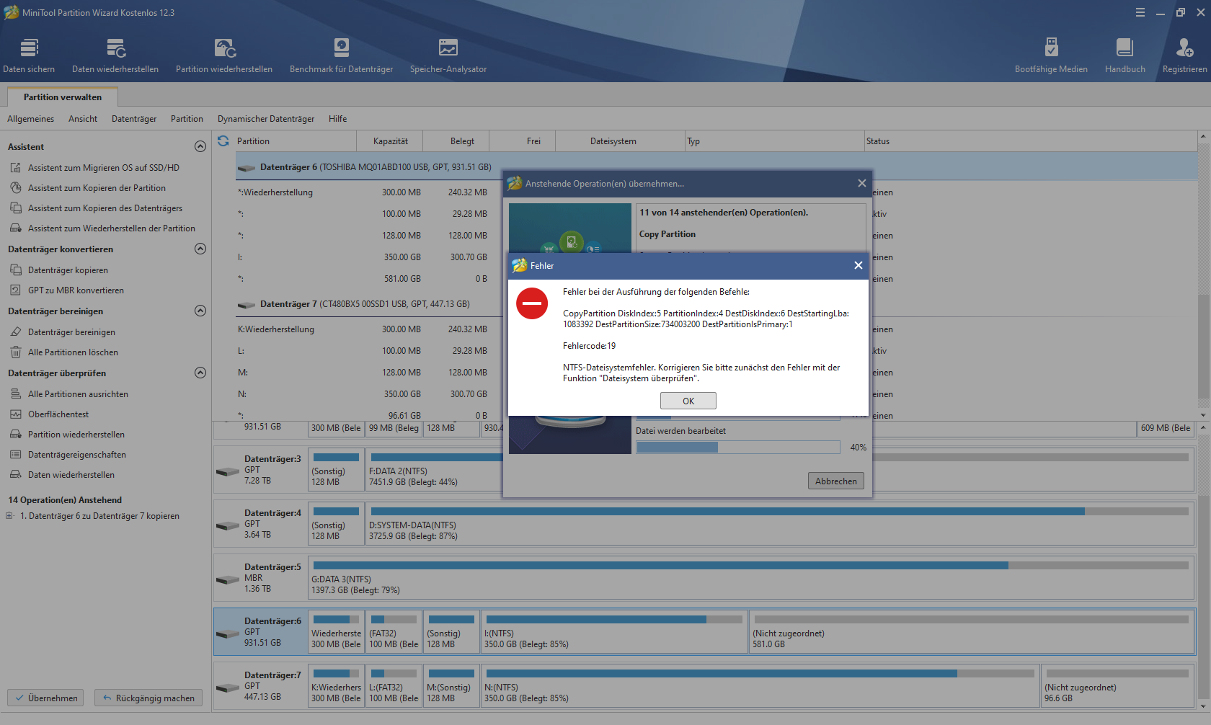Open the Dynamischer Datenträger menu
The height and width of the screenshot is (725, 1211).
[x=266, y=119]
